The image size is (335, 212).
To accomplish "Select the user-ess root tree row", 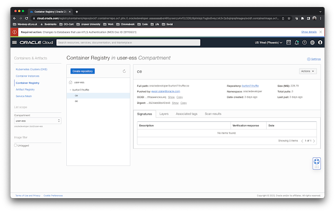I will pyautogui.click(x=98, y=82).
